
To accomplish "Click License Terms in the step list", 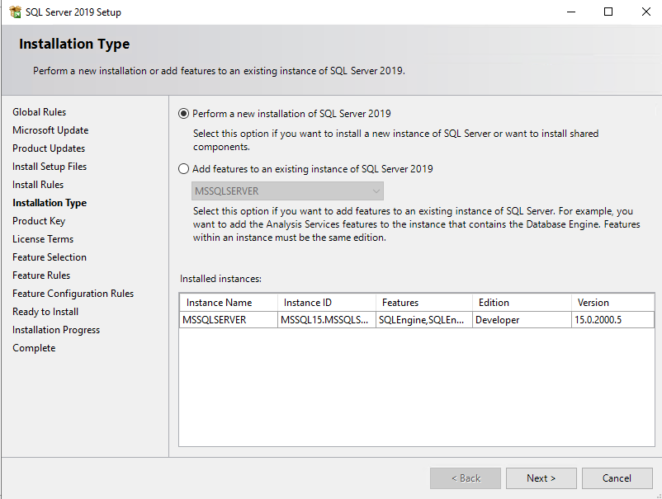I will pyautogui.click(x=43, y=239).
